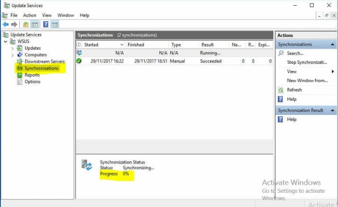Screen dimensions: 338x207
Task: Click the Updates node icon
Action: (x=19, y=48)
